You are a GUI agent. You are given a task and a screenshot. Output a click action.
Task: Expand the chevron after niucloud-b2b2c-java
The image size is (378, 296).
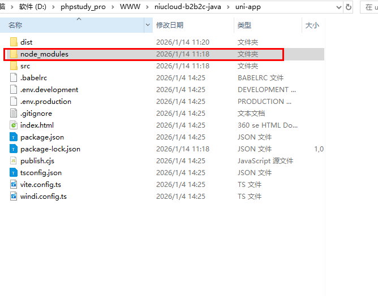pyautogui.click(x=228, y=7)
